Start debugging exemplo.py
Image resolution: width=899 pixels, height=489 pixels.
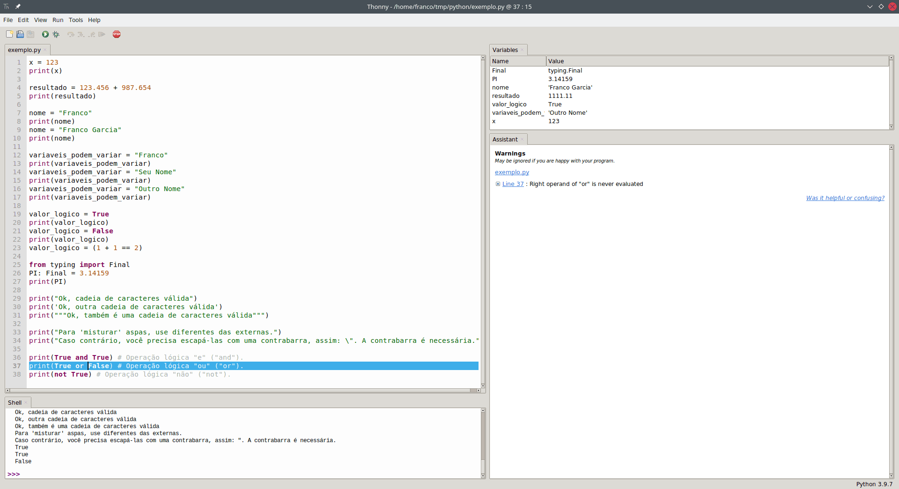click(x=56, y=34)
